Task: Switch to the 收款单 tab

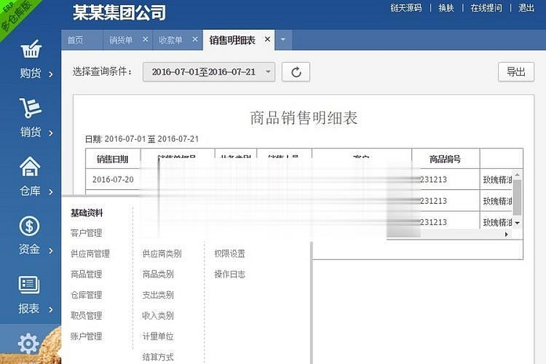Action: pos(170,41)
